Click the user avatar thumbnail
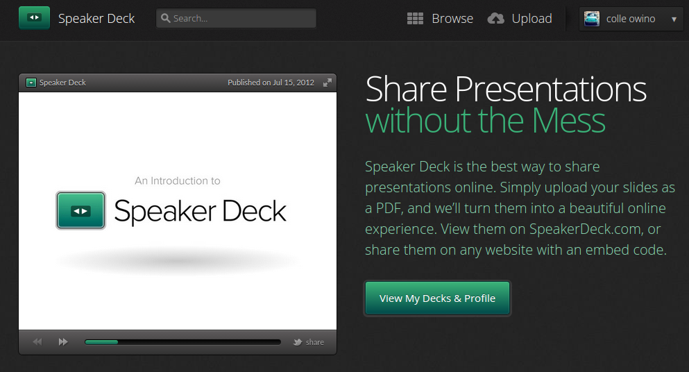This screenshot has height=372, width=689. coord(591,19)
